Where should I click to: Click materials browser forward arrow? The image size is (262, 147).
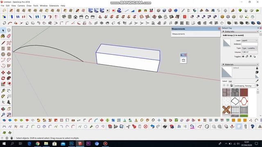pyautogui.click(x=228, y=85)
